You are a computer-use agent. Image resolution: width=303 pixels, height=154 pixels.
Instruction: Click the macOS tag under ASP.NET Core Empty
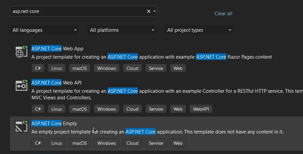tap(79, 143)
